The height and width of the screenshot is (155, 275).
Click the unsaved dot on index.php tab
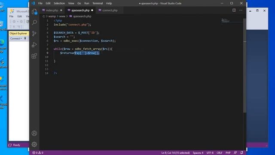click(61, 10)
